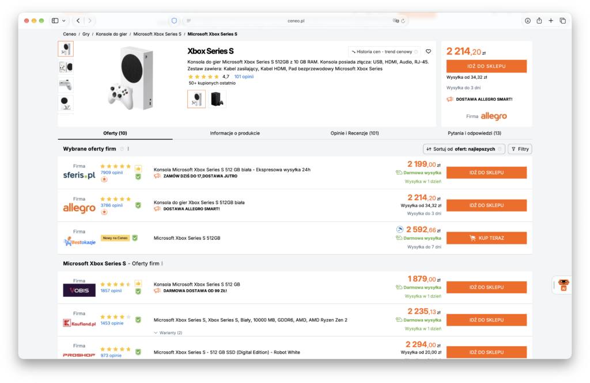
Task: Open allegro 3786 opinii link
Action: 112,205
